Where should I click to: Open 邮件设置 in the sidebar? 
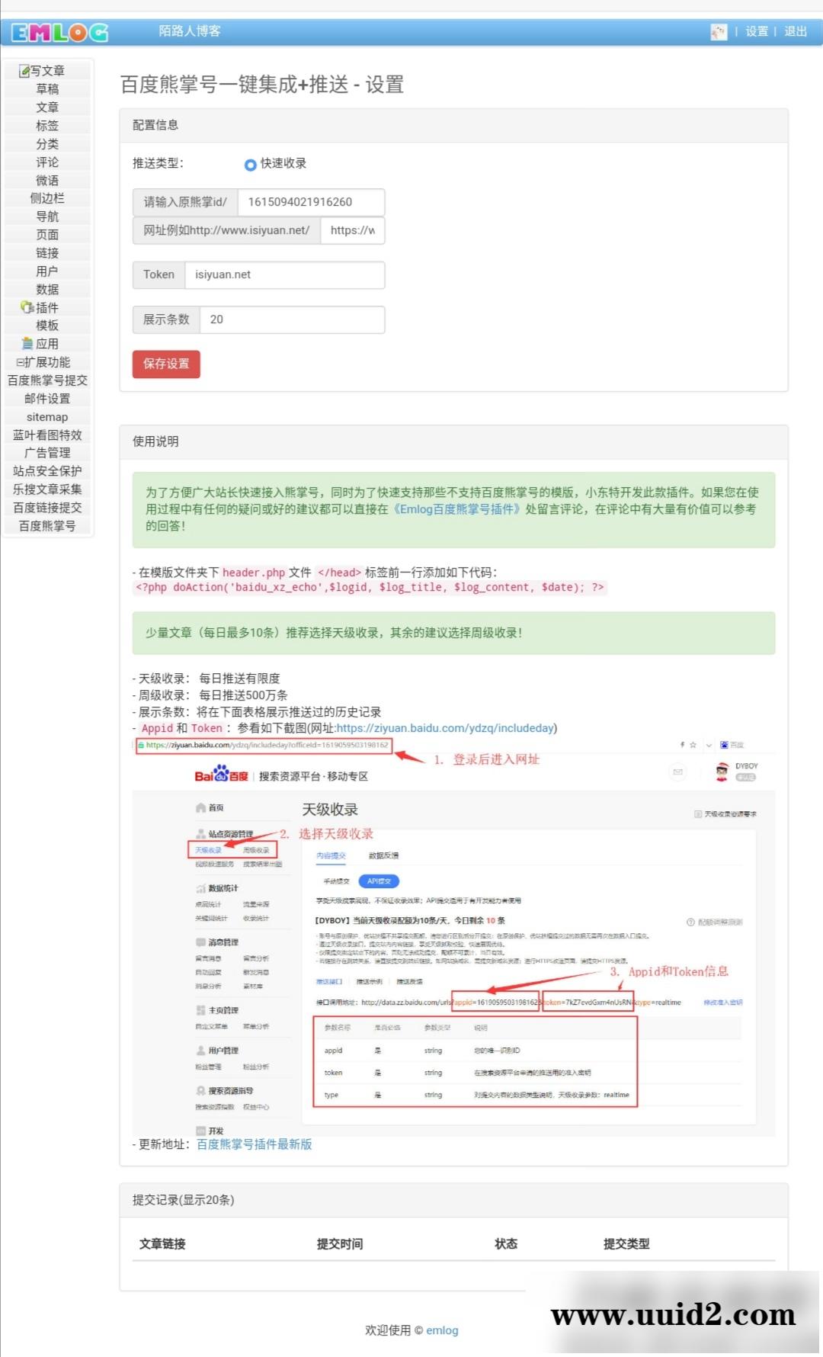pos(47,399)
